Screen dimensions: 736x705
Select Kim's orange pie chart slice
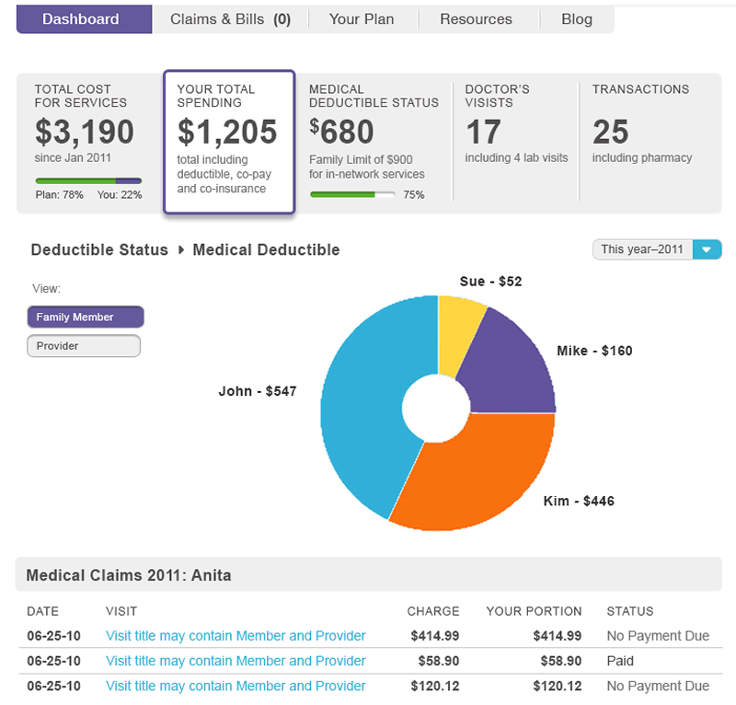[x=478, y=479]
